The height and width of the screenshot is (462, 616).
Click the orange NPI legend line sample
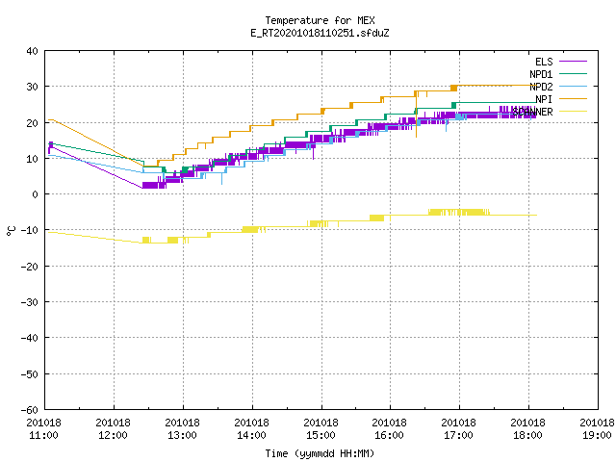pyautogui.click(x=573, y=98)
